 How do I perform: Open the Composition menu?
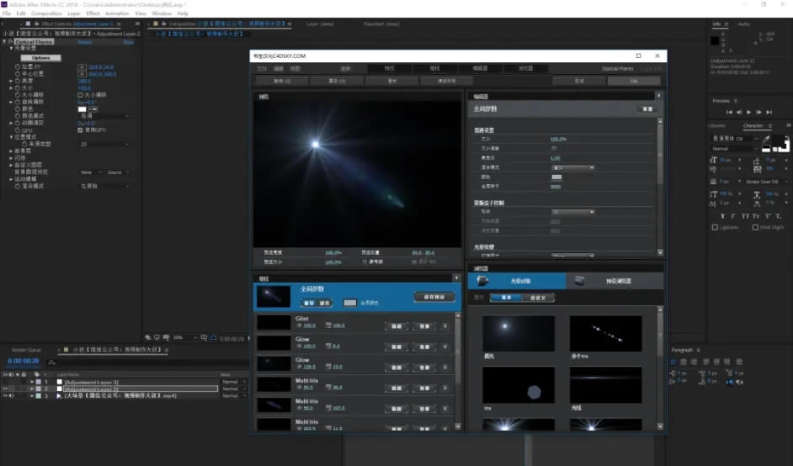click(46, 13)
